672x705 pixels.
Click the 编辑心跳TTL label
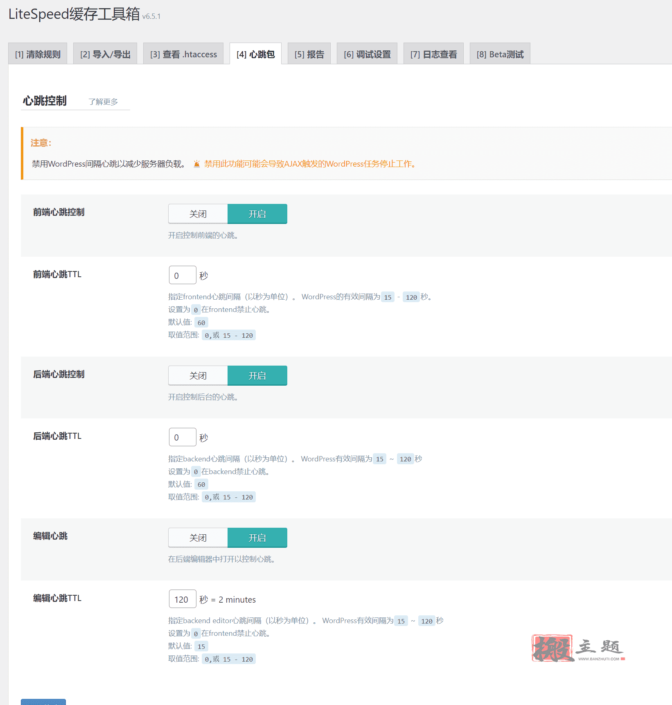tap(57, 598)
